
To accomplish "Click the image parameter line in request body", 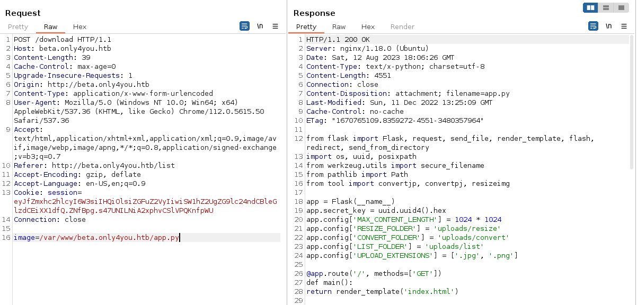I will click(96, 238).
